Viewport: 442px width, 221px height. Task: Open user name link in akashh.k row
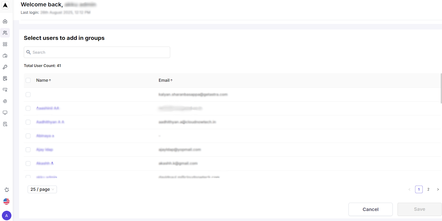tap(45, 163)
